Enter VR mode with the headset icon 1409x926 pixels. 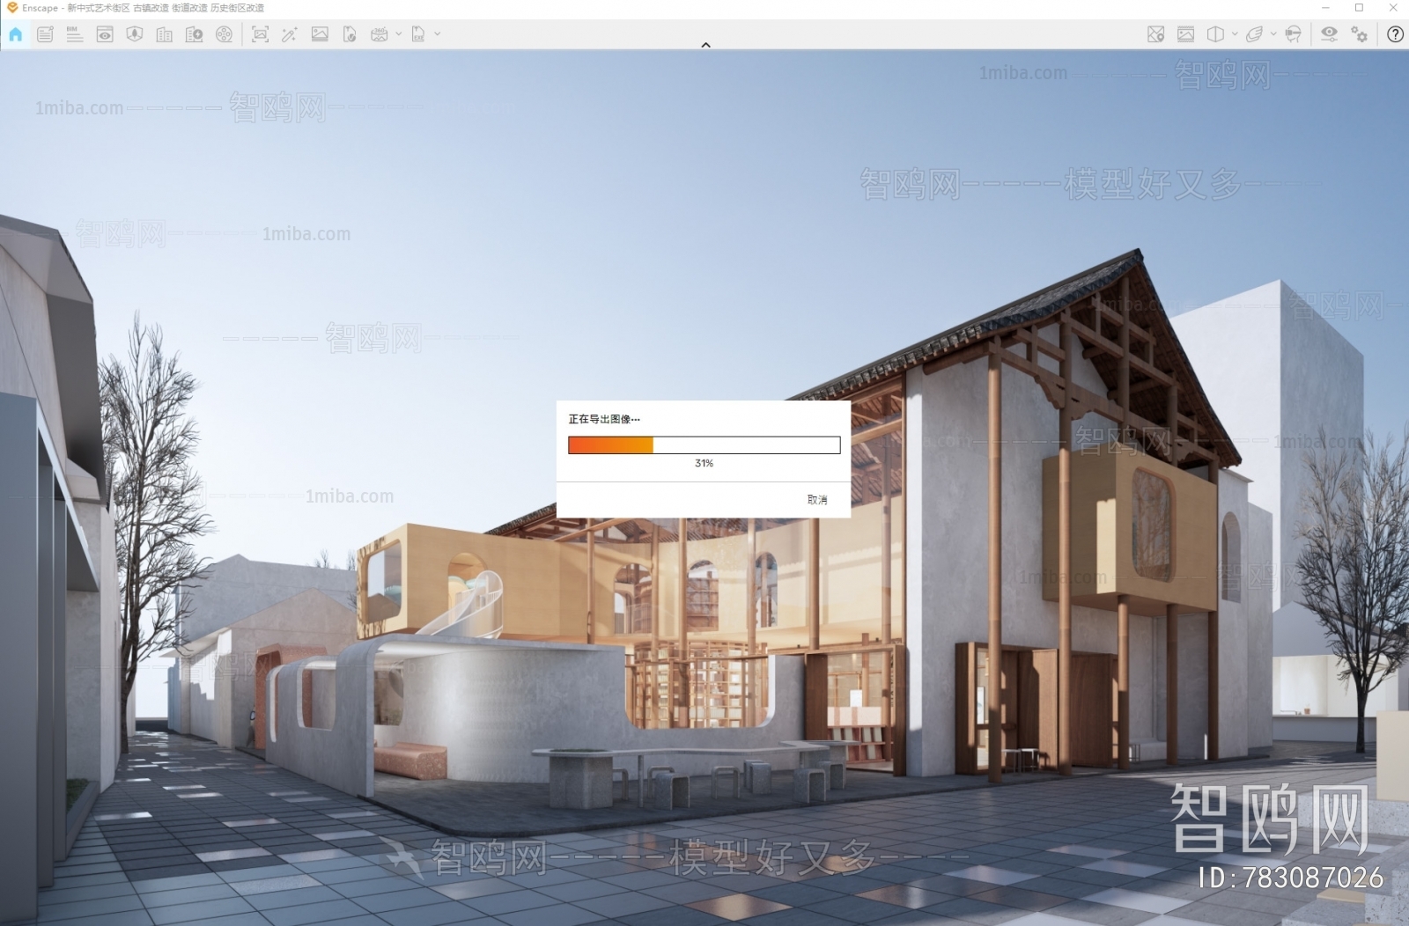[x=1293, y=34]
